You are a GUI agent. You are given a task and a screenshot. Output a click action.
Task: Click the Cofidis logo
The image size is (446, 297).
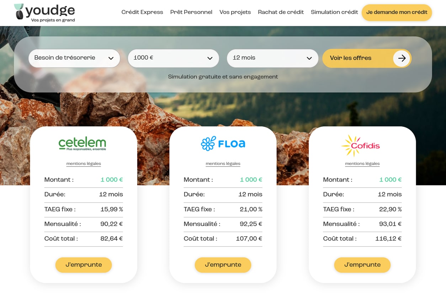[x=361, y=146]
